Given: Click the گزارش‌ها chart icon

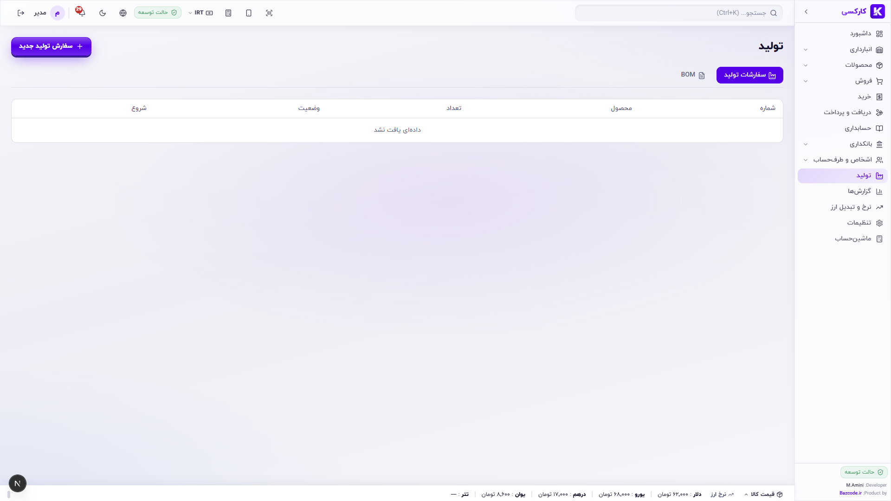Looking at the screenshot, I should 879,192.
